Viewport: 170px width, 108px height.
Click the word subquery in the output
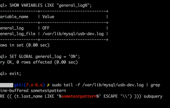click(153, 96)
